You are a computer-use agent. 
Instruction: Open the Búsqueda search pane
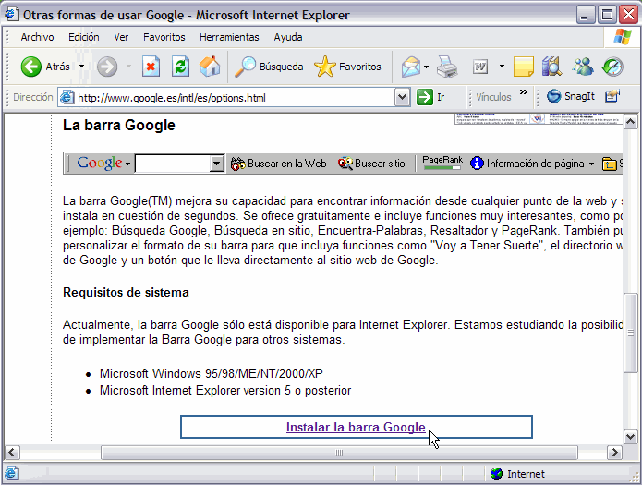pyautogui.click(x=269, y=67)
